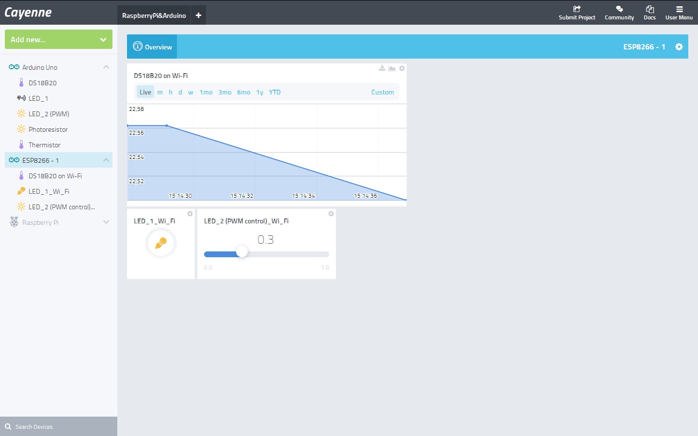Viewport: 698px width, 436px height.
Task: Click the ESP8266 - 1 header title
Action: (644, 47)
